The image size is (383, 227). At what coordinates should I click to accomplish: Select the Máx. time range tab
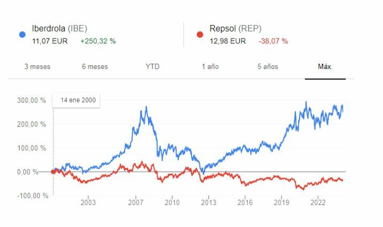pos(325,67)
